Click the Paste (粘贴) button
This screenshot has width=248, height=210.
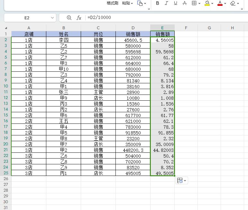126,3
